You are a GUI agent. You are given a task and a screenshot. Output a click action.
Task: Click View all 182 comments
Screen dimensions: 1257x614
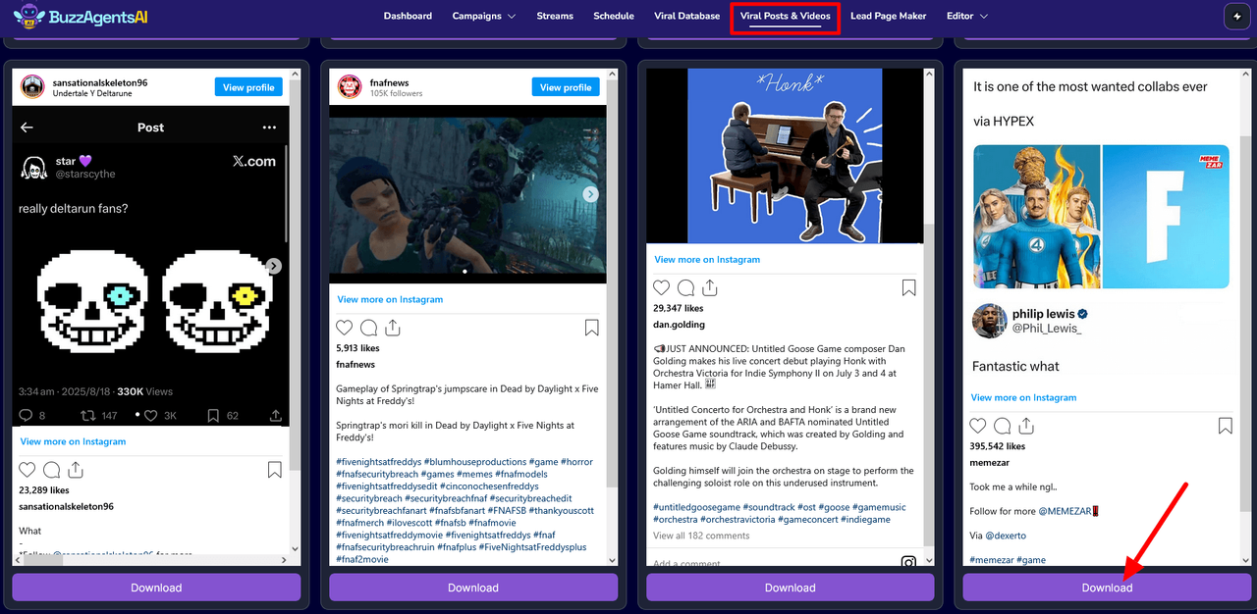click(x=701, y=536)
